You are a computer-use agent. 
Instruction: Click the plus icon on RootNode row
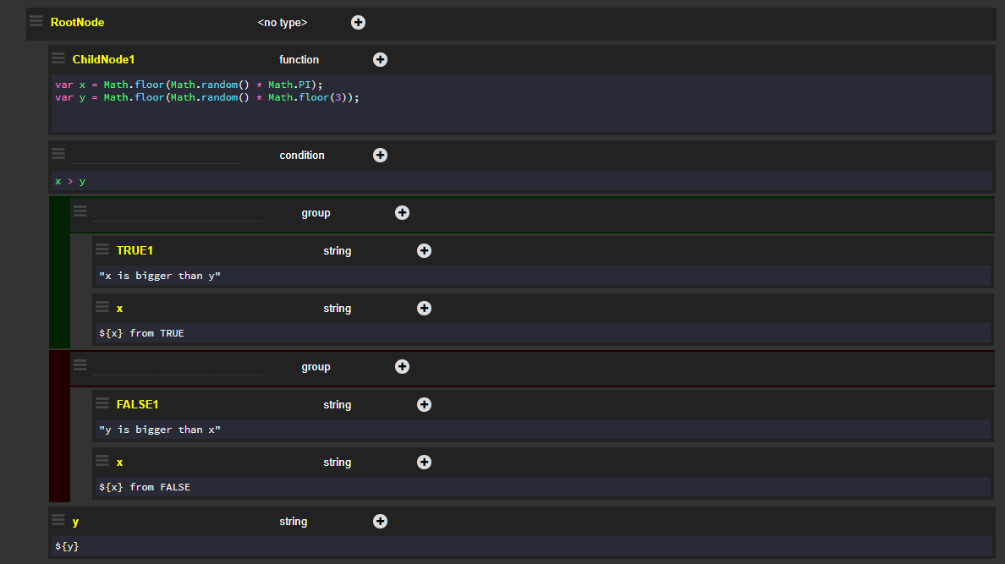(359, 23)
